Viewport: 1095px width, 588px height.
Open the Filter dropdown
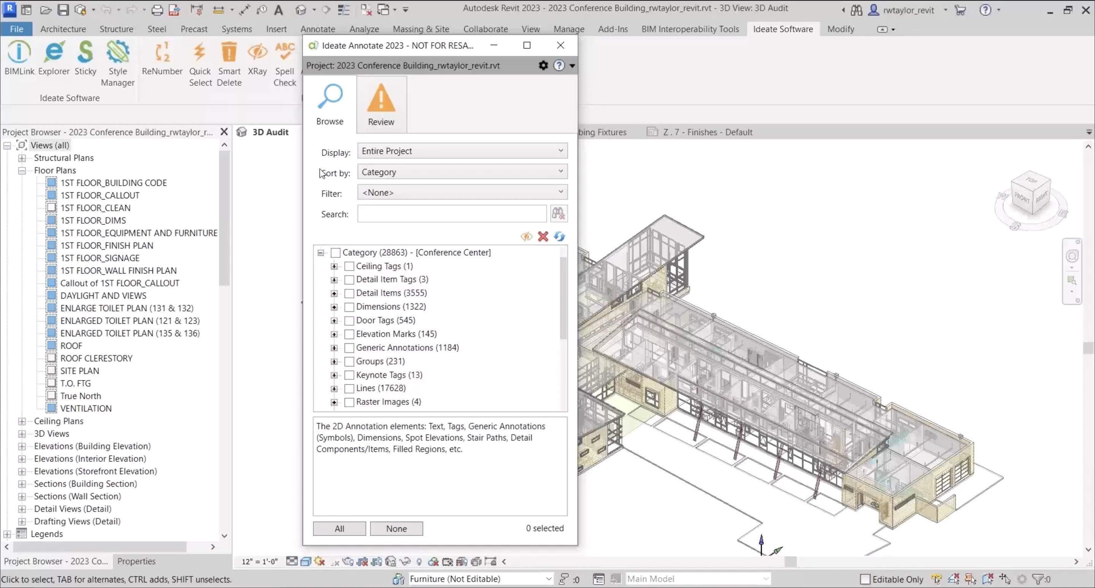click(x=462, y=192)
